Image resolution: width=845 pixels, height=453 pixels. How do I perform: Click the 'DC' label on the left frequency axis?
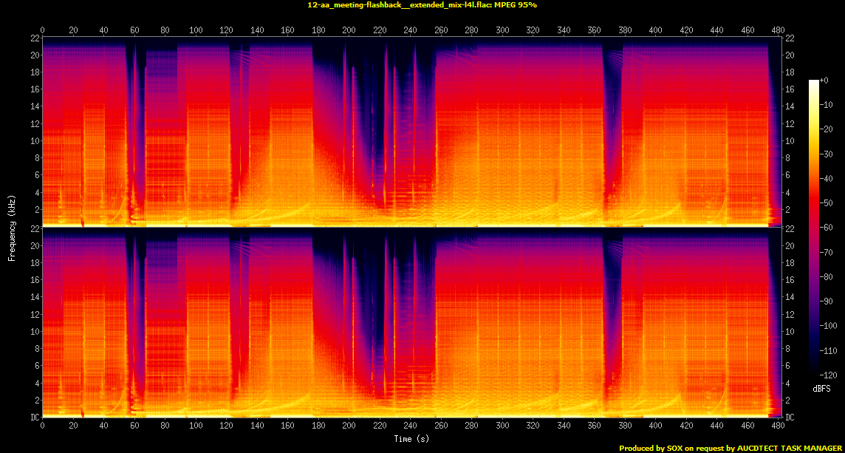click(x=35, y=417)
